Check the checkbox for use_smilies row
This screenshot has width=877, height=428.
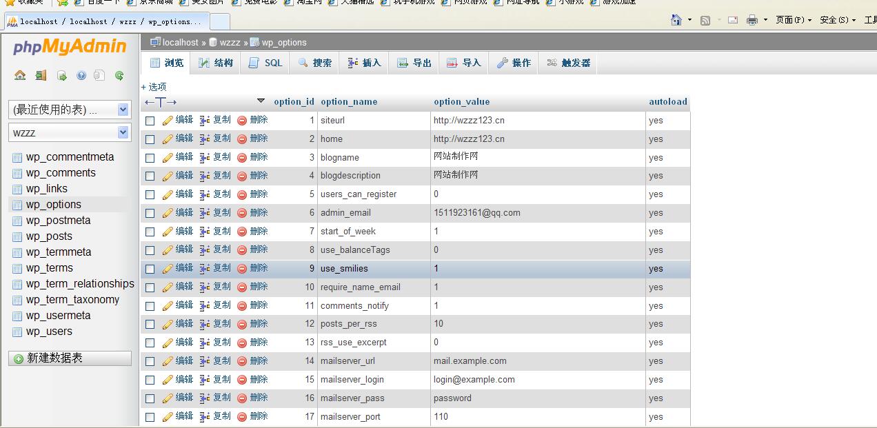(150, 269)
